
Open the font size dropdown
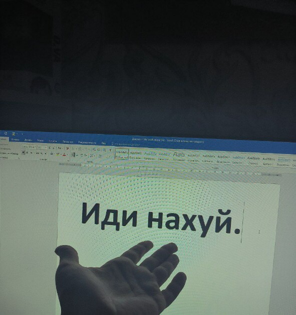pos(42,147)
